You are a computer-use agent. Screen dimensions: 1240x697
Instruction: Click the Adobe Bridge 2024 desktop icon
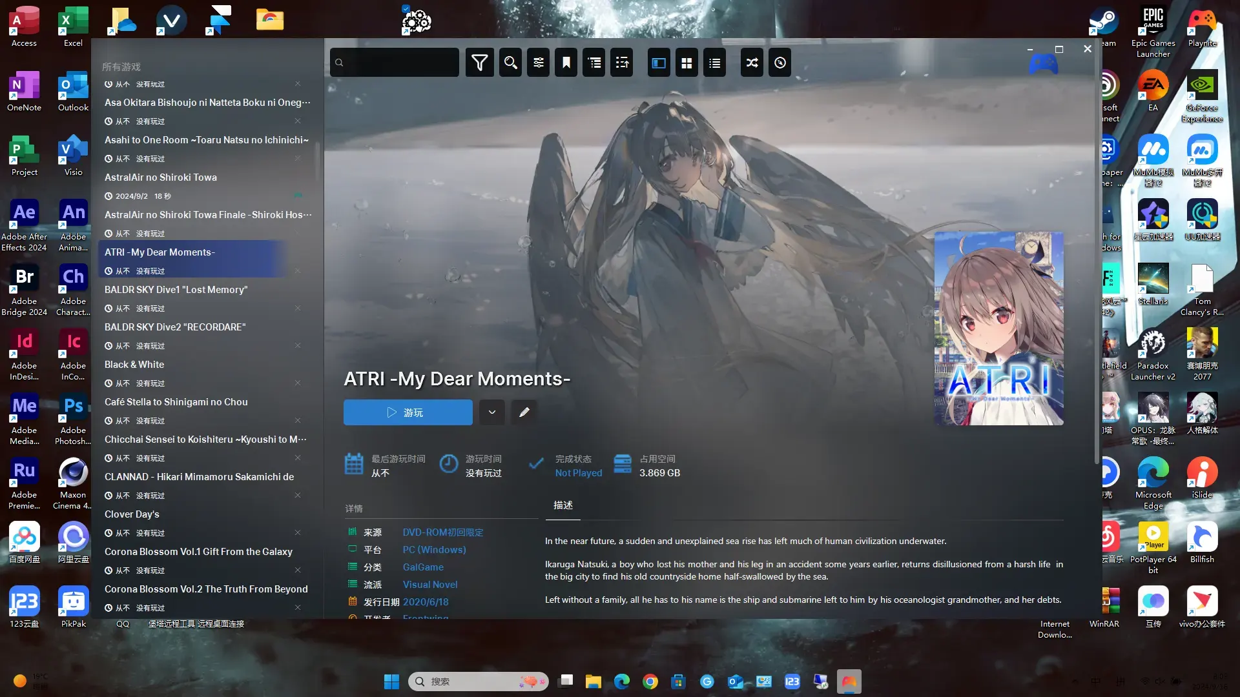(24, 290)
